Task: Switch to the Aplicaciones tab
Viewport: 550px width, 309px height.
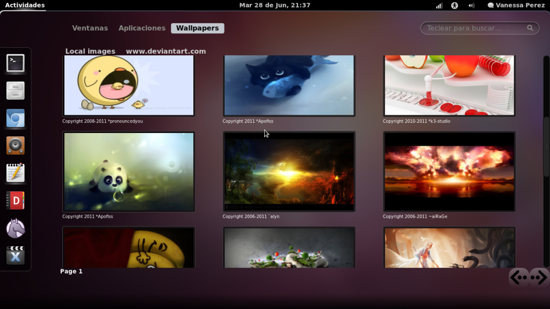Action: (x=142, y=28)
